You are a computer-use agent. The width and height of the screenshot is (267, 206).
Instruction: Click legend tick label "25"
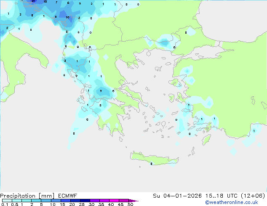point(82,204)
